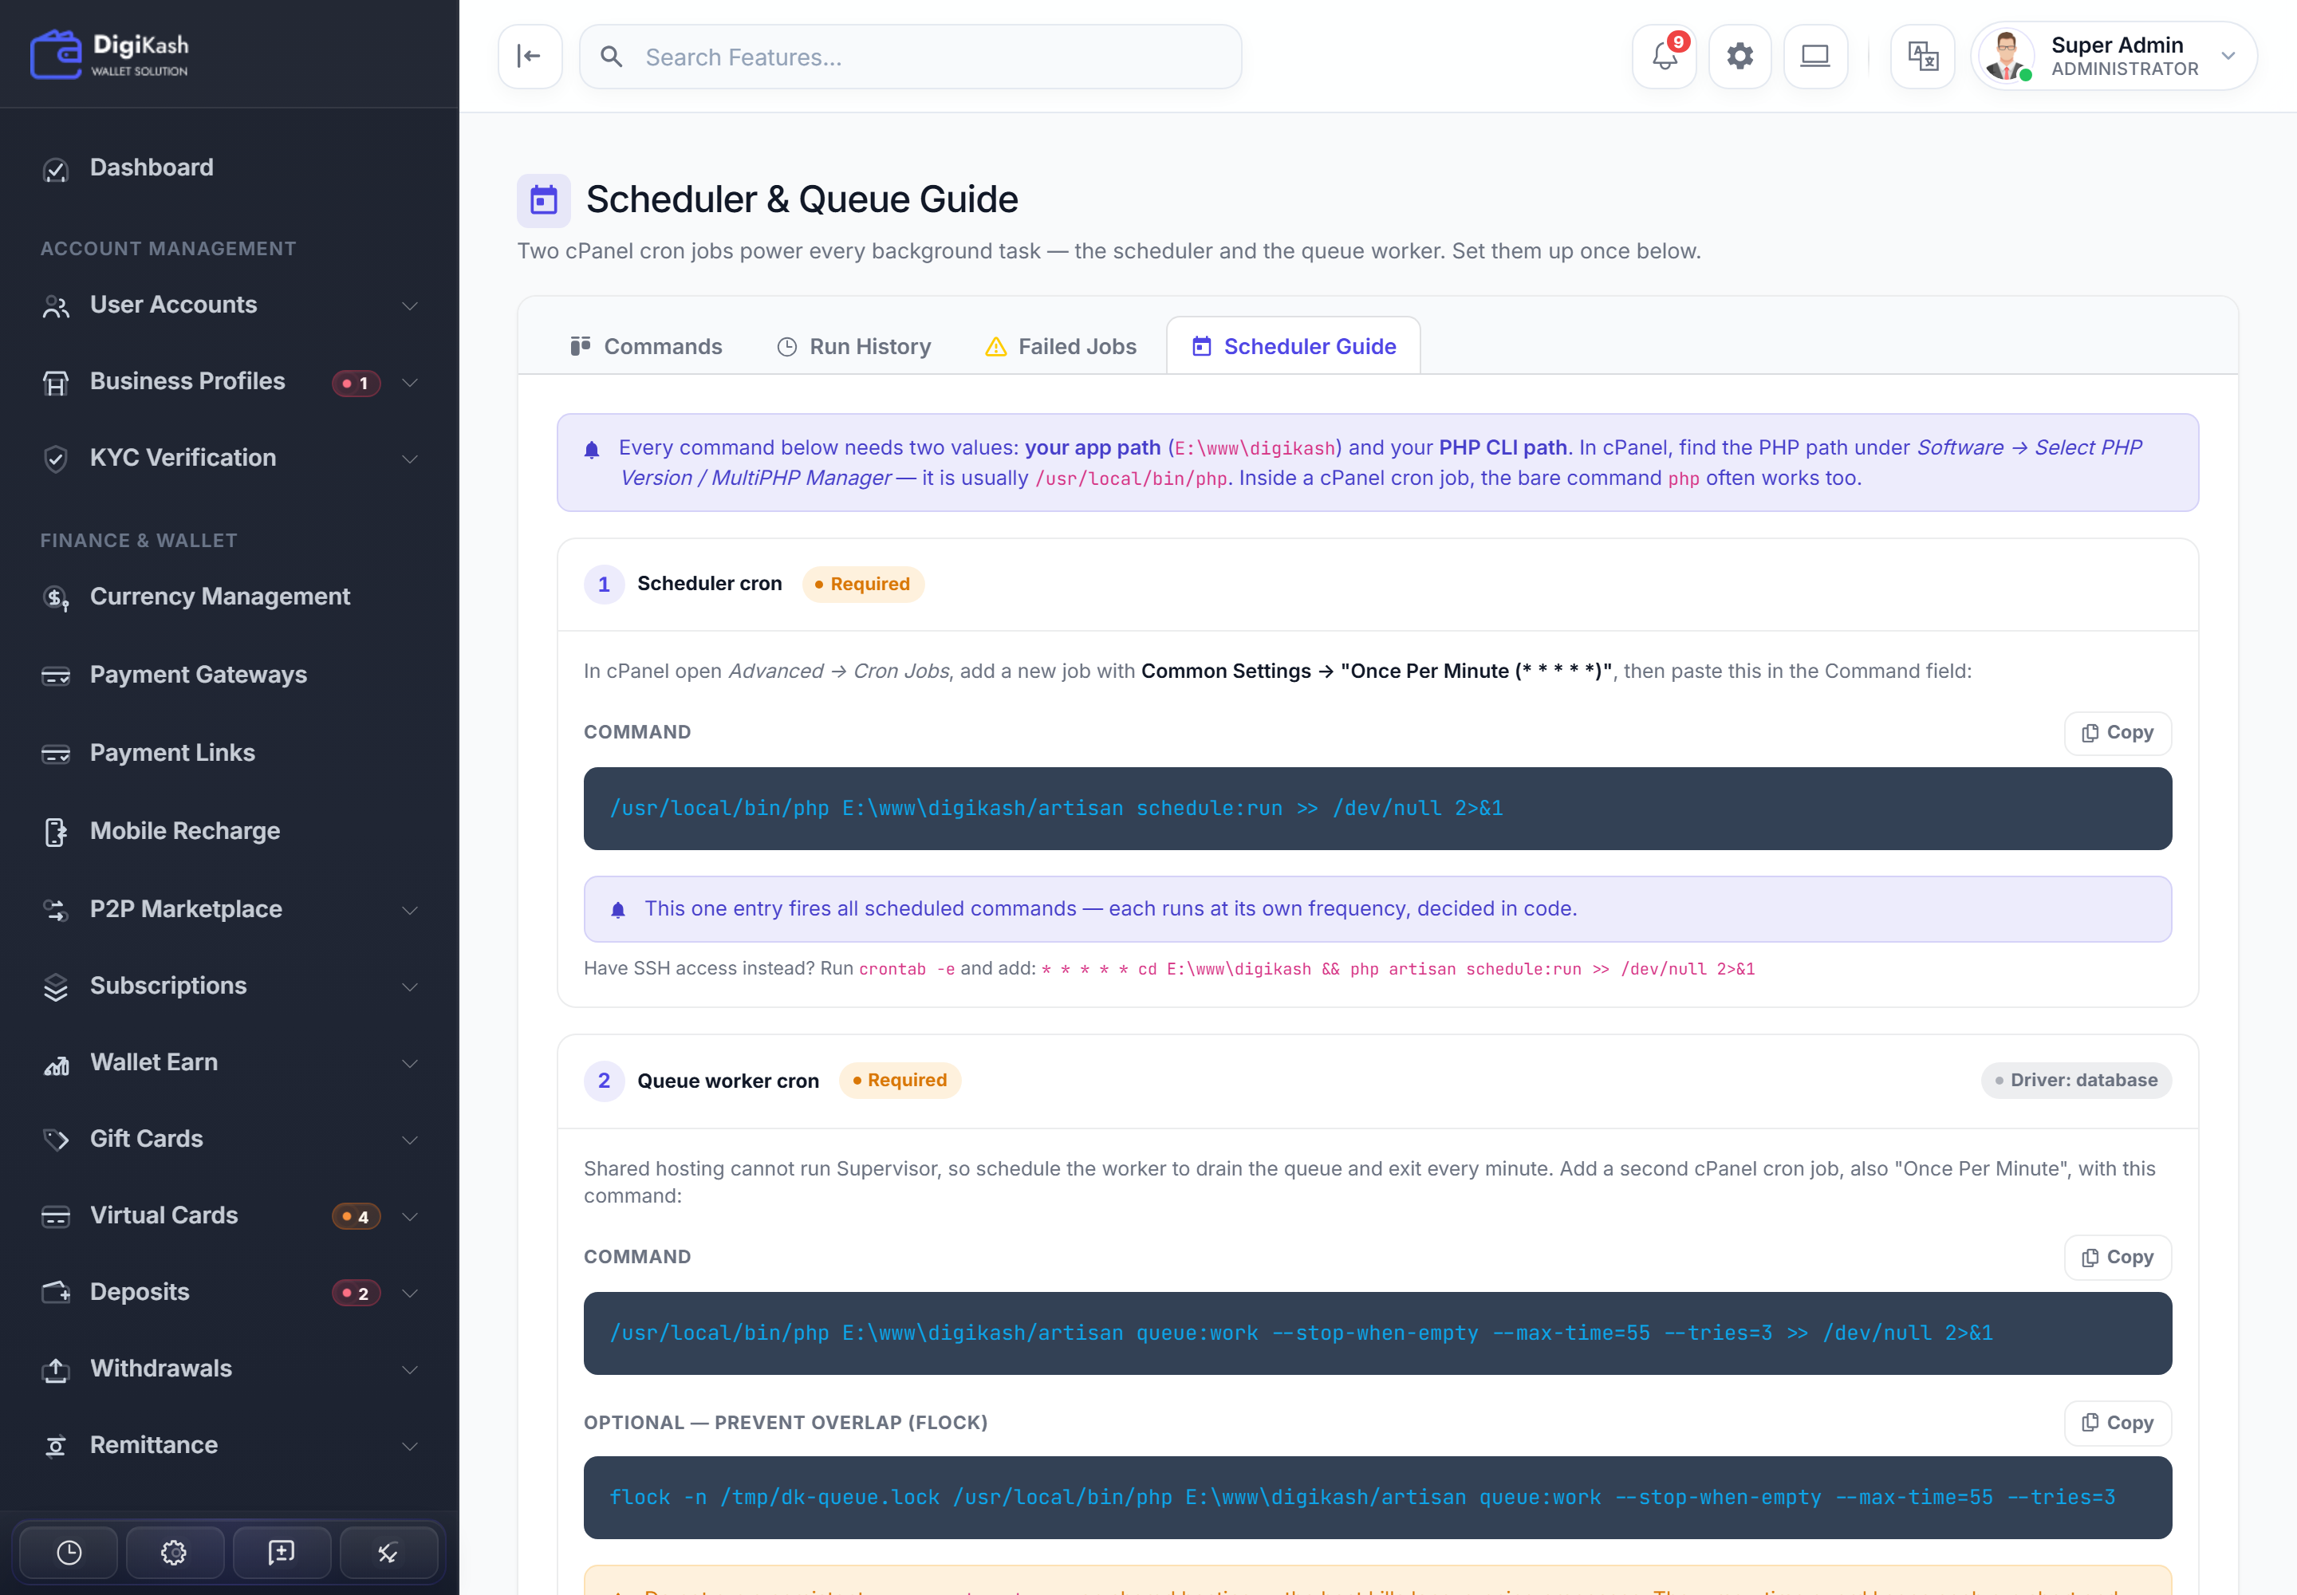Open settings gear in top bar
This screenshot has height=1595, width=2297.
coord(1740,57)
